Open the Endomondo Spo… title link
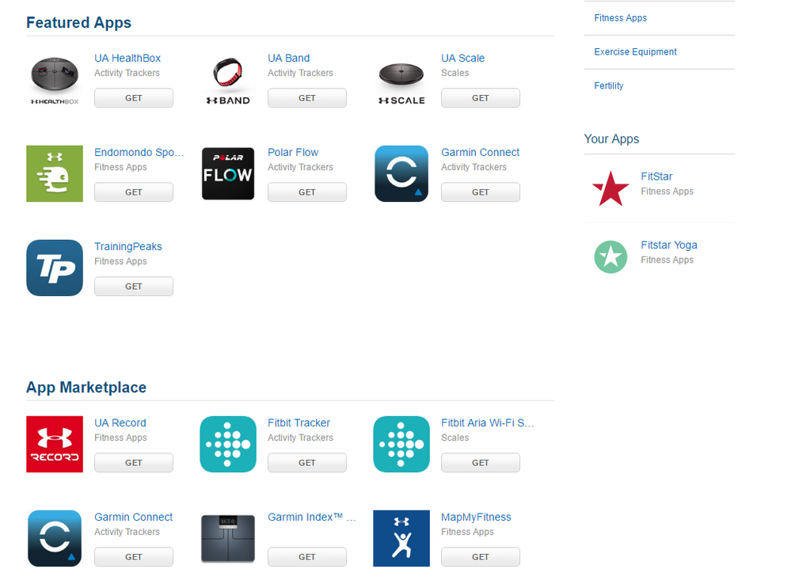 (139, 152)
